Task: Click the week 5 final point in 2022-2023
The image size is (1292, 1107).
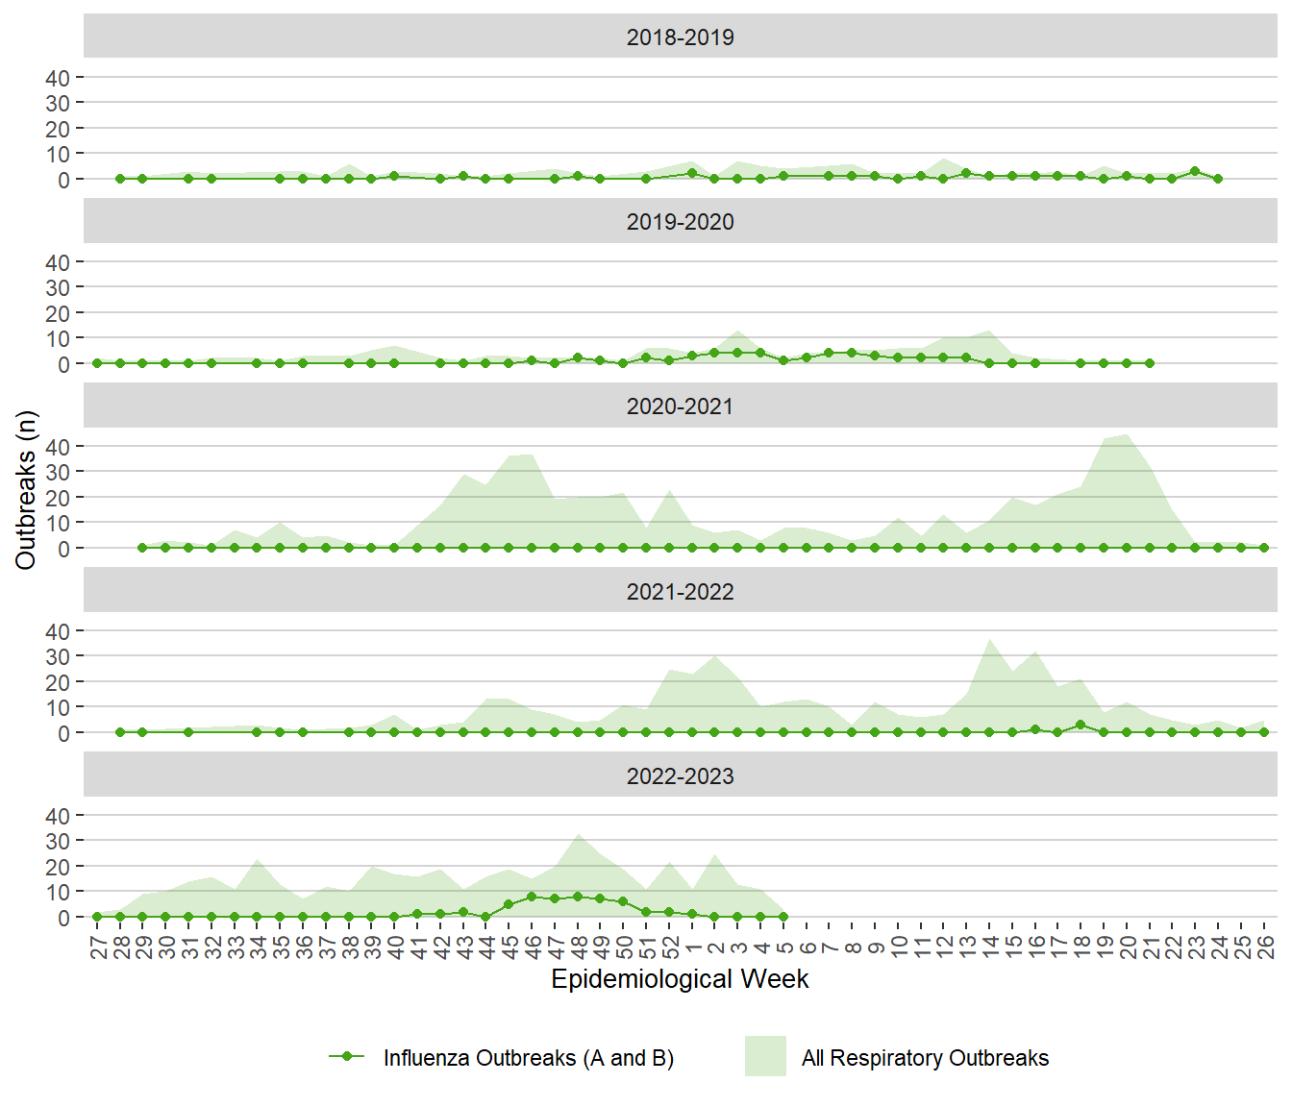Action: [783, 917]
